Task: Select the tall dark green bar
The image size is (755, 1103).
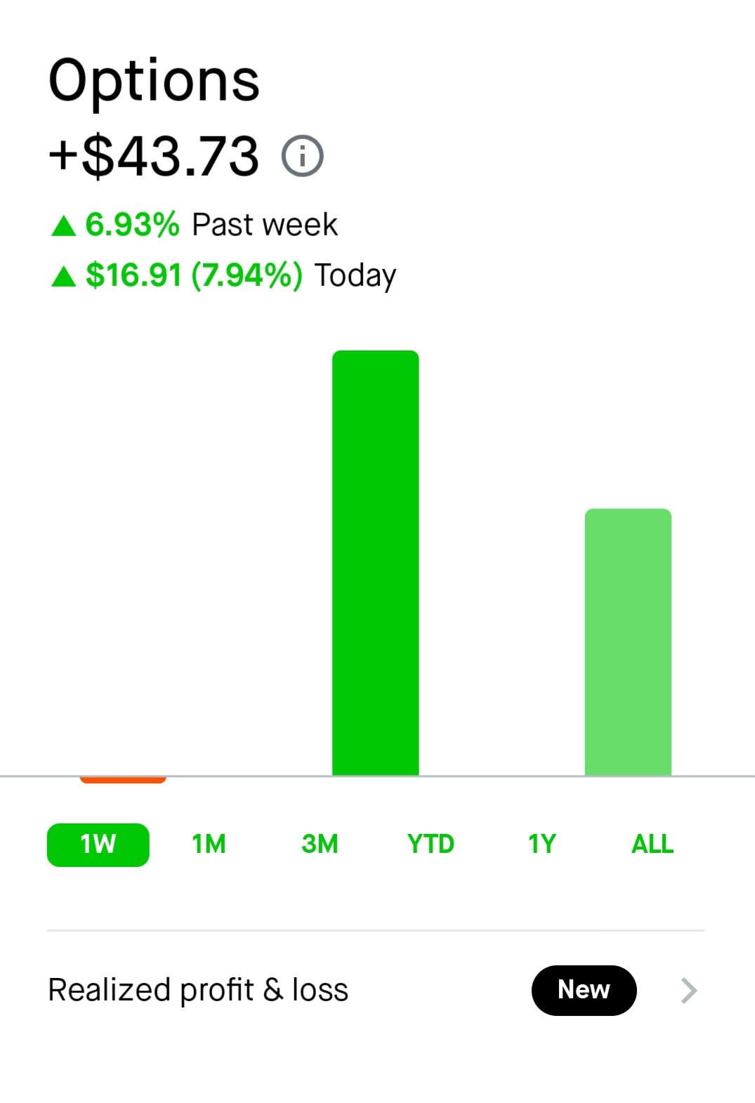Action: pyautogui.click(x=375, y=562)
